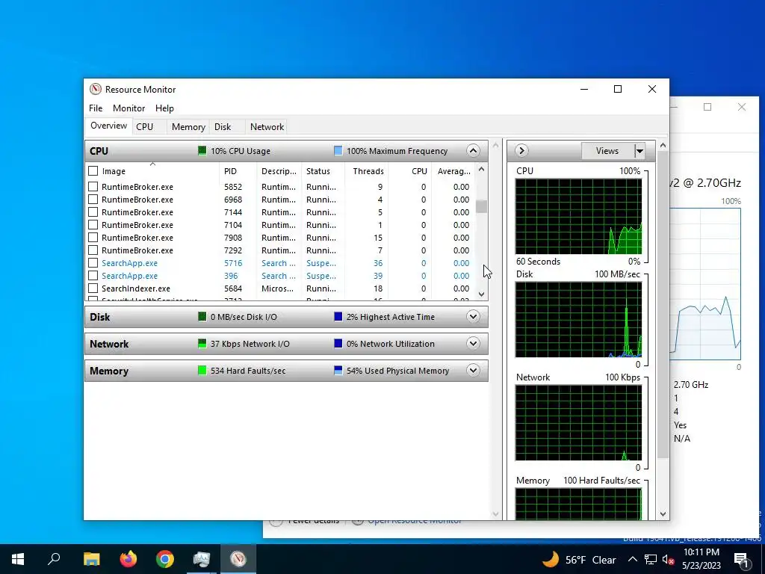Switch to the Network tab

click(x=267, y=127)
